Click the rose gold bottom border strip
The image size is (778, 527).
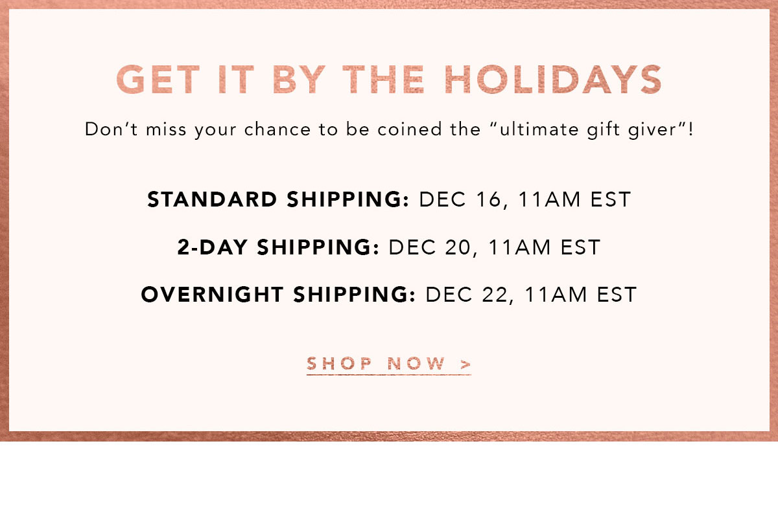[x=389, y=436]
